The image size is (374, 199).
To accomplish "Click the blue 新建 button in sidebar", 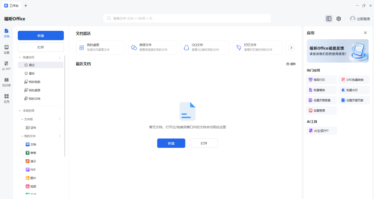I will [41, 36].
